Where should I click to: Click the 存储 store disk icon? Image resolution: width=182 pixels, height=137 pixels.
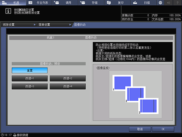[83, 2]
